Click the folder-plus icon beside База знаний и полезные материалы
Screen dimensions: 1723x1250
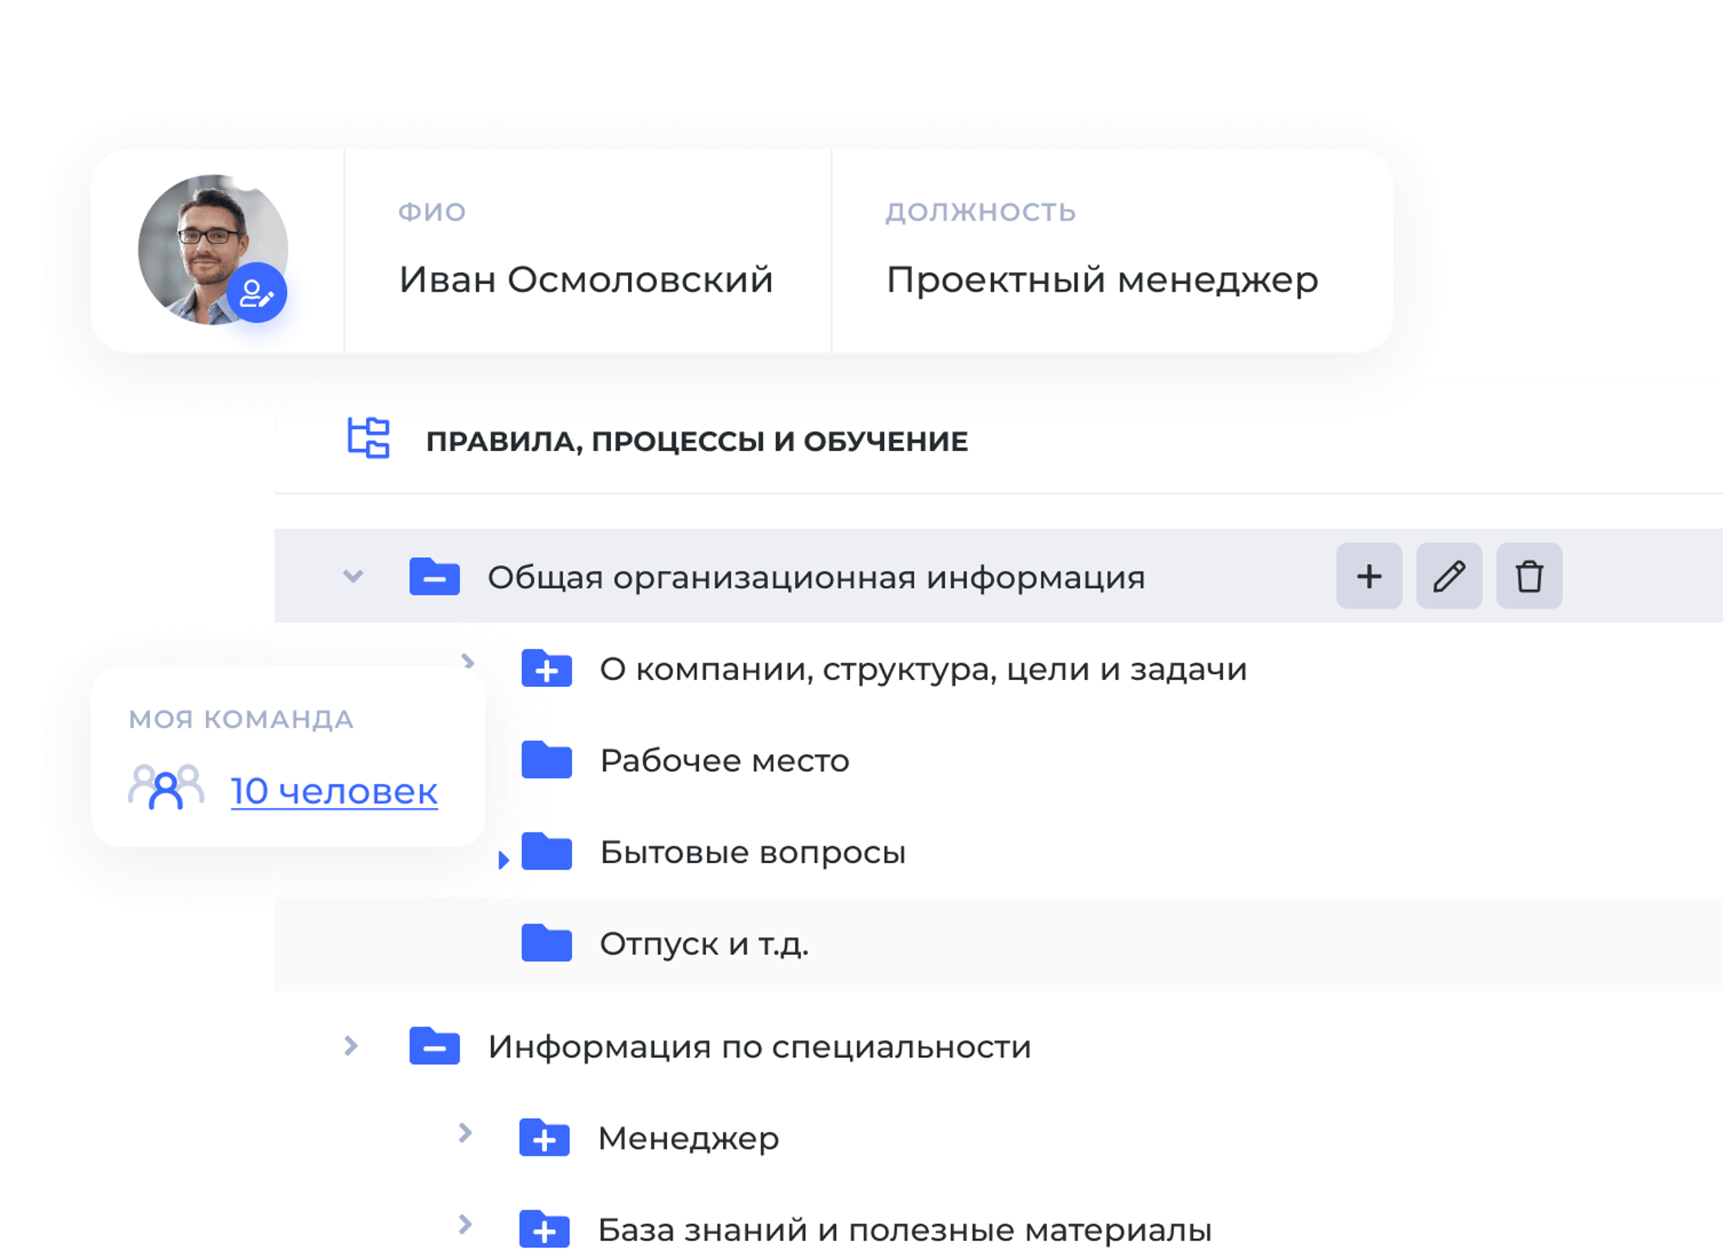tap(545, 1230)
